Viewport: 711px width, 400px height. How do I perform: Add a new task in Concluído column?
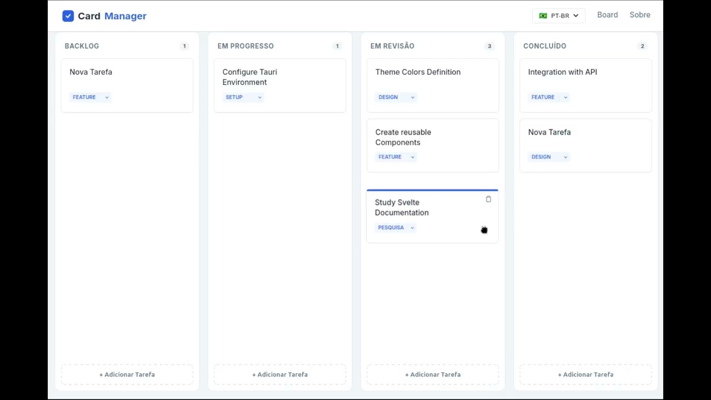(x=585, y=374)
